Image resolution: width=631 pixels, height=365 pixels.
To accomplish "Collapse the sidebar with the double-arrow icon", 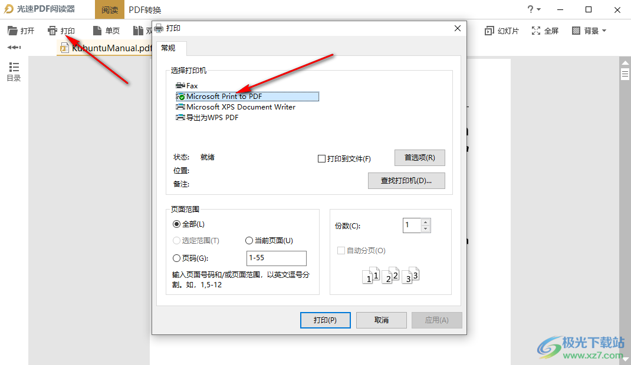I will pos(14,47).
